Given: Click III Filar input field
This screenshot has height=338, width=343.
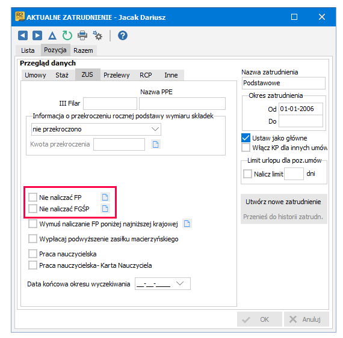Looking at the screenshot, I should click(x=110, y=103).
